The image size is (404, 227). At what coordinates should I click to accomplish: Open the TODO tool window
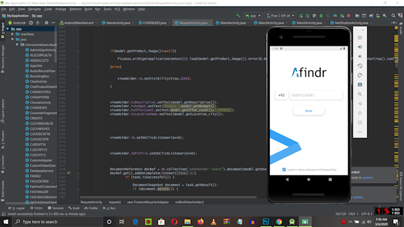pos(36,208)
